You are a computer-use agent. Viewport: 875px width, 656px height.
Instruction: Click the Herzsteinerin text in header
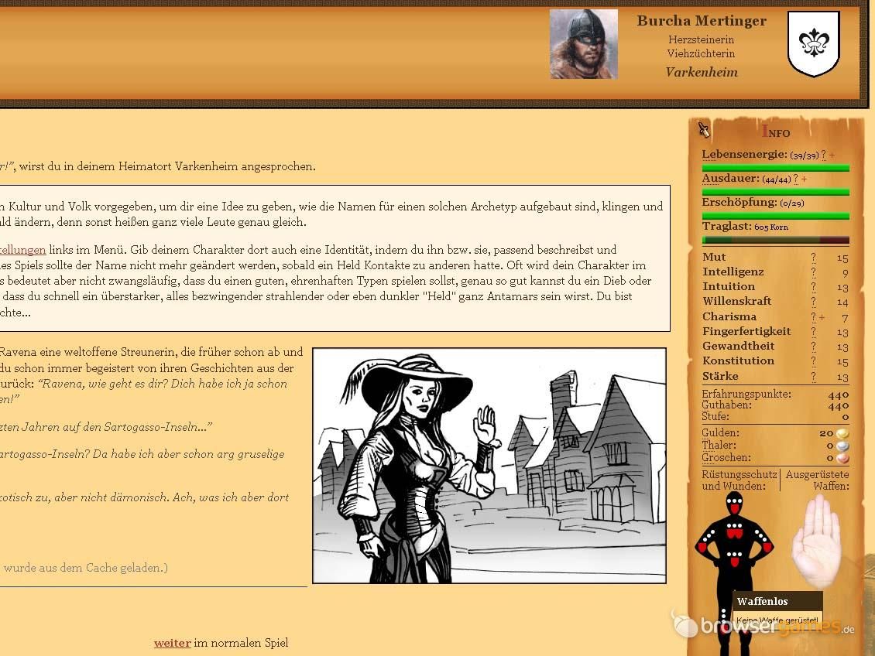702,39
